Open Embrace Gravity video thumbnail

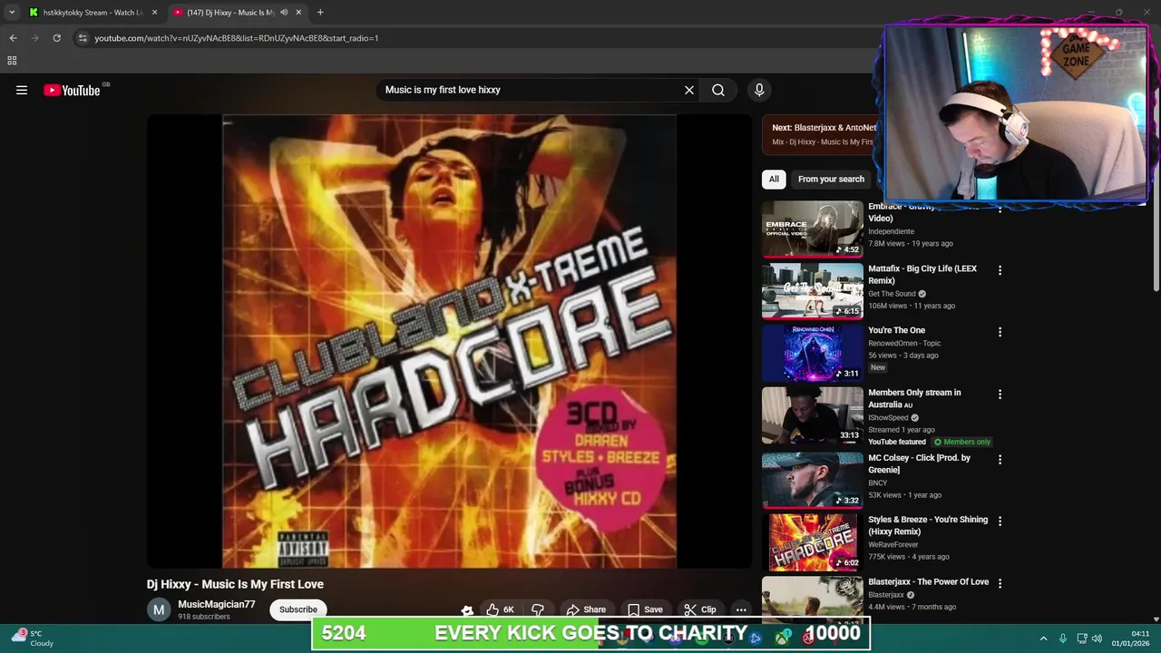click(x=813, y=229)
